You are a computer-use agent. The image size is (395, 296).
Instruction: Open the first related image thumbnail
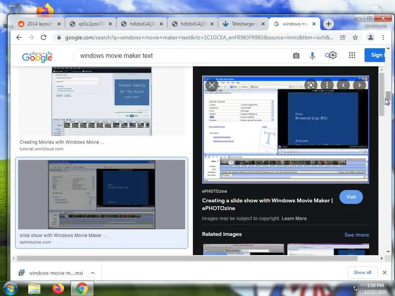(x=243, y=249)
